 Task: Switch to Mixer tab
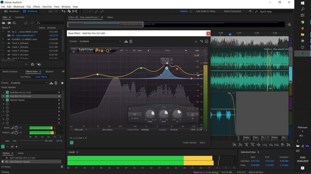pos(110,17)
